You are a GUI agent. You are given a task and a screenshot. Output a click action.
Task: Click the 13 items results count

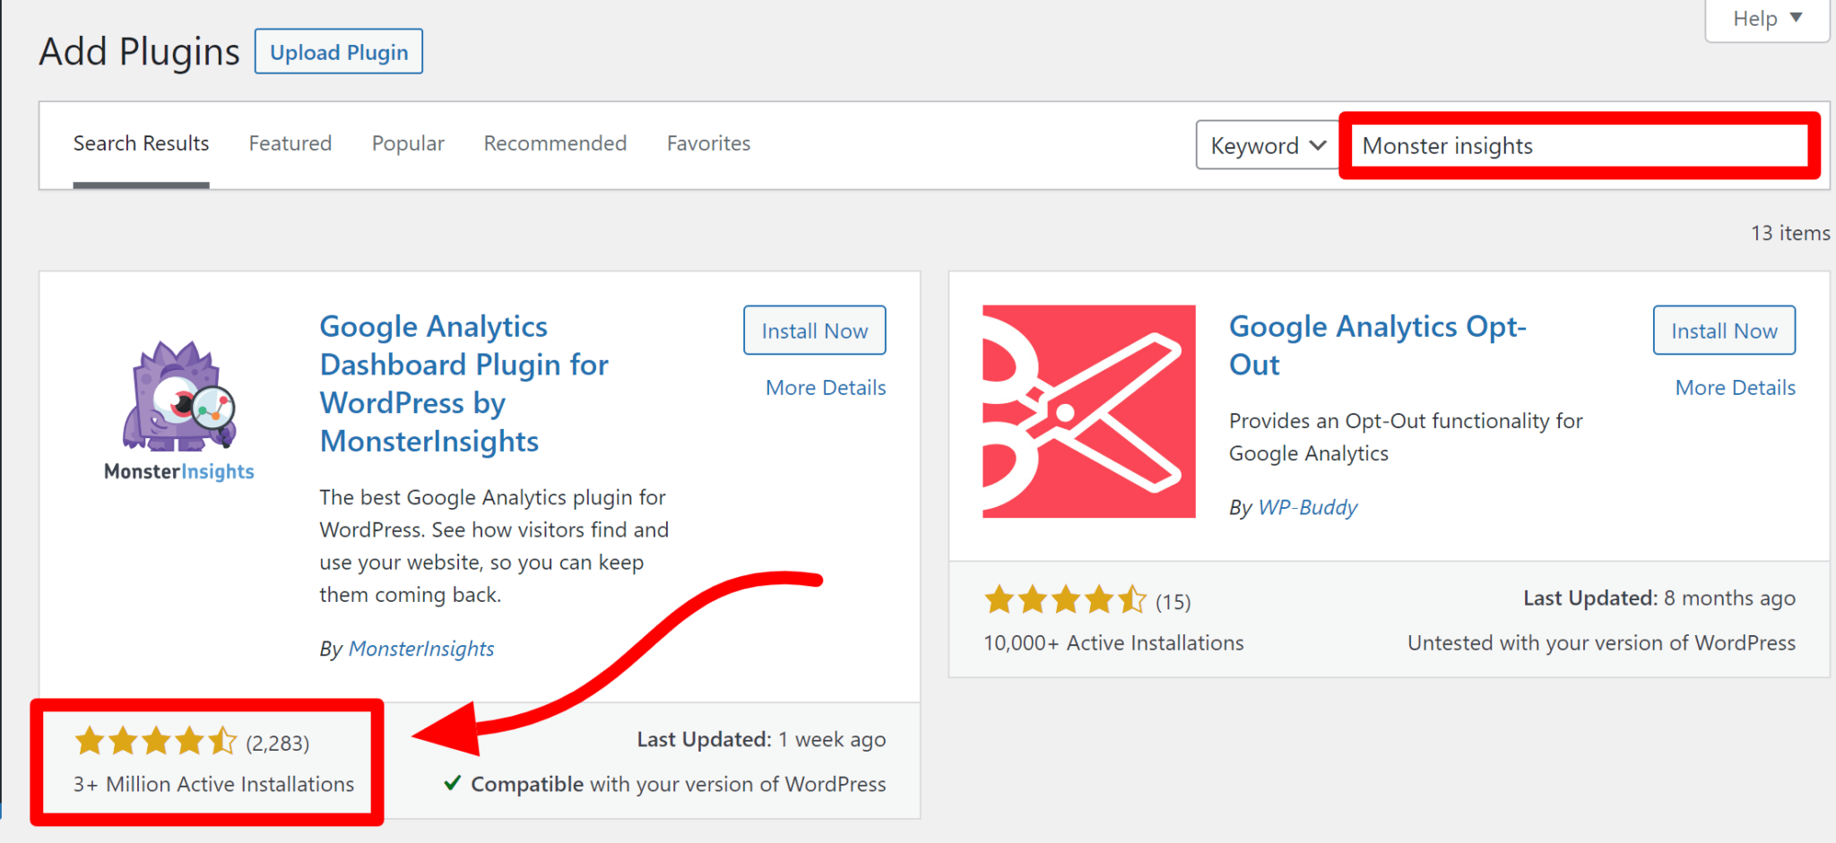(1790, 233)
